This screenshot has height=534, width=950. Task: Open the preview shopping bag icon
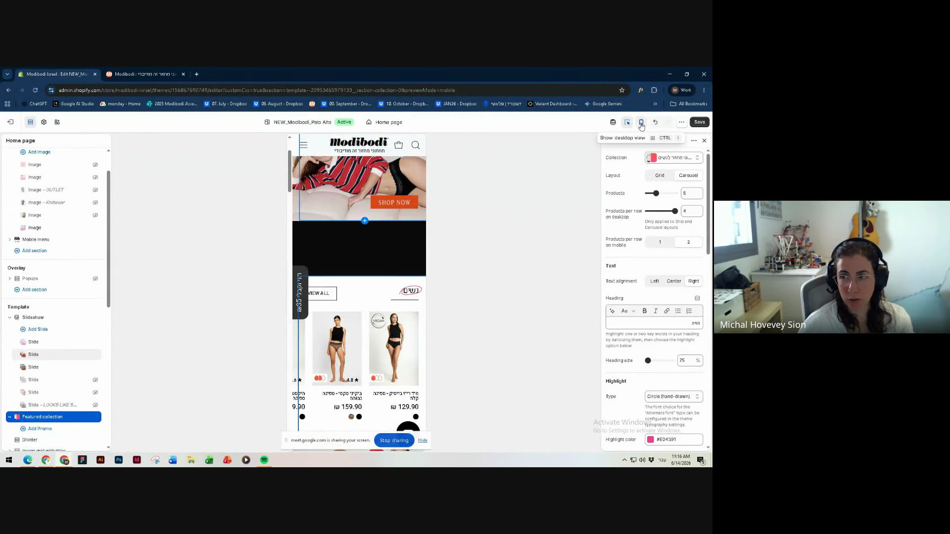(x=398, y=145)
